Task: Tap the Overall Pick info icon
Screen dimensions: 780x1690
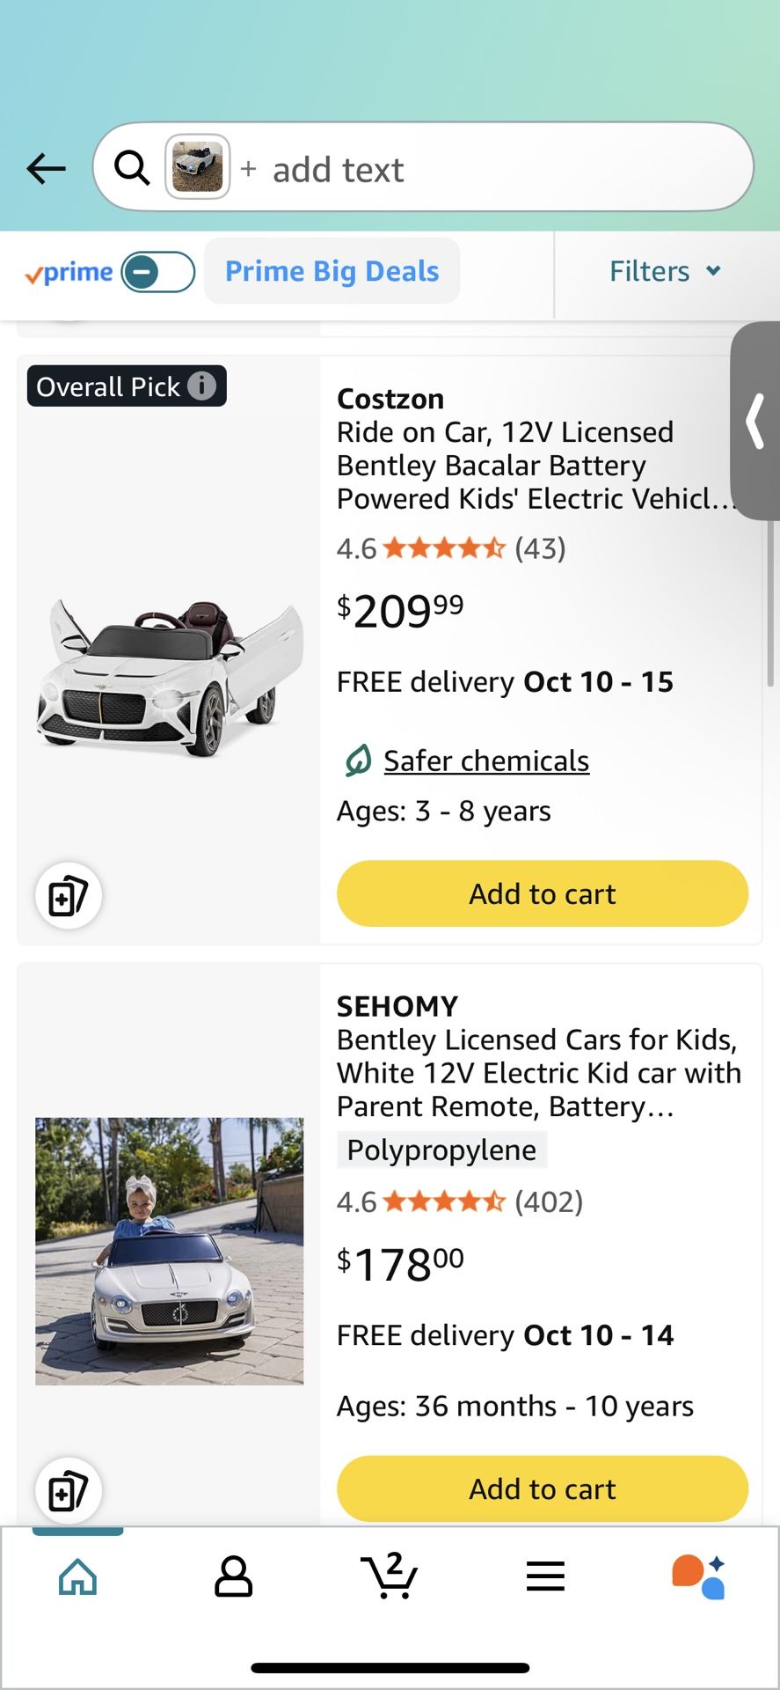Action: tap(202, 386)
